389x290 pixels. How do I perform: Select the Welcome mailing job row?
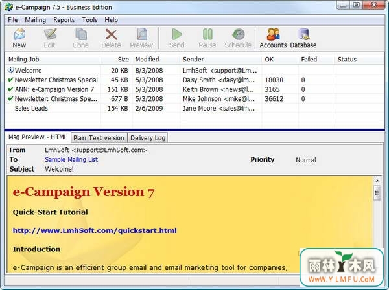pos(194,71)
